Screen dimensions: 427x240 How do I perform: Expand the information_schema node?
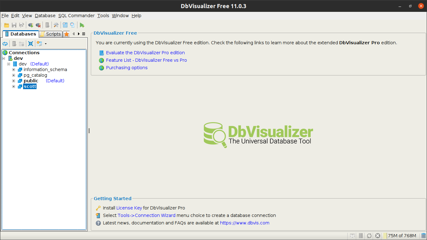pos(14,70)
